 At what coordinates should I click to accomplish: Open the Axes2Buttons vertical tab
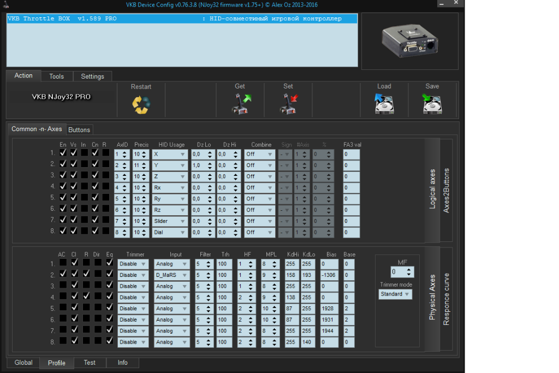[446, 191]
